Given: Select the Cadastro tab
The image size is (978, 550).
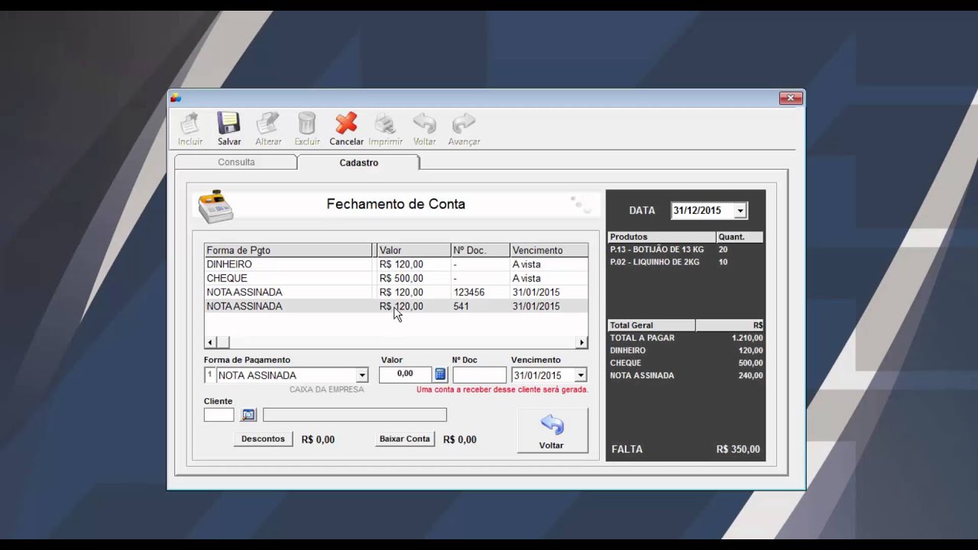Looking at the screenshot, I should tap(358, 162).
